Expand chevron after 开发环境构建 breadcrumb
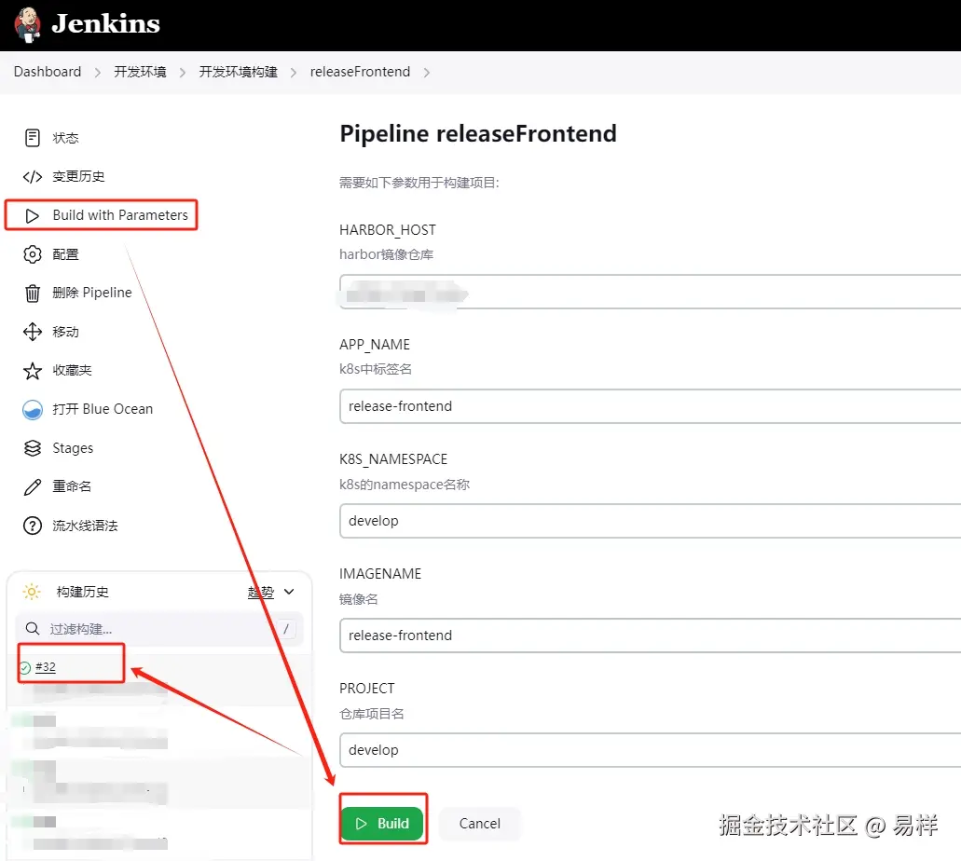The image size is (961, 861). (x=294, y=73)
